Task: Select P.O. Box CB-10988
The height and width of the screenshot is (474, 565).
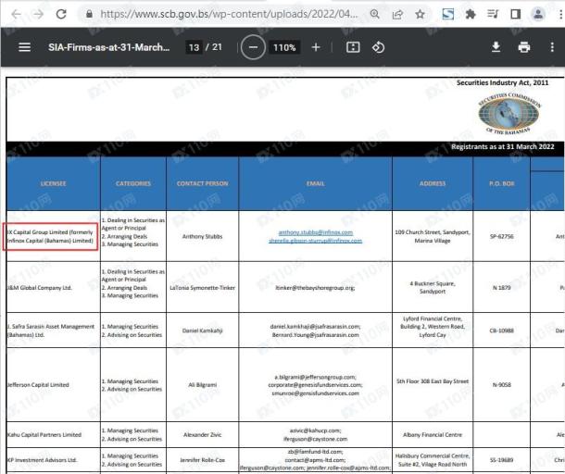Action: [x=502, y=331]
